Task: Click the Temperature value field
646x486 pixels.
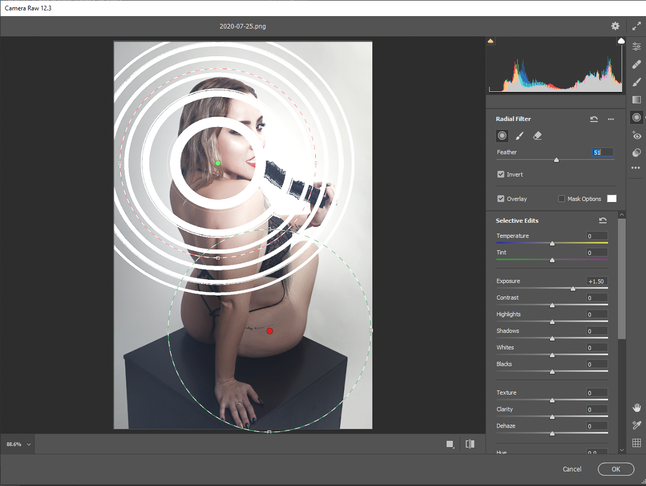Action: [x=597, y=236]
